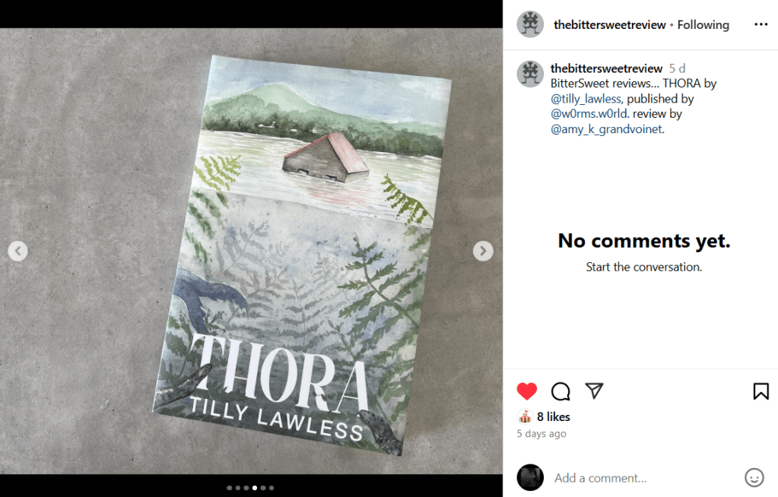The width and height of the screenshot is (778, 497).
Task: Open the @tilly_lawless profile link
Action: [586, 99]
